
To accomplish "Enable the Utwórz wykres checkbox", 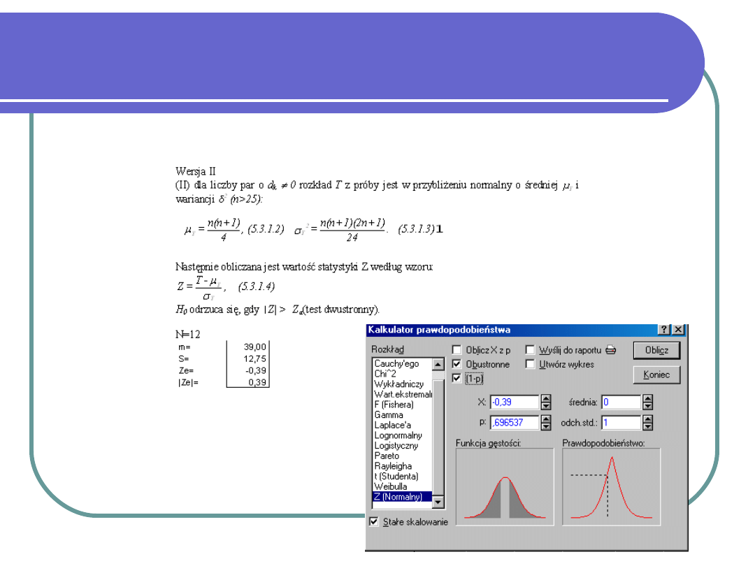I will (x=531, y=364).
